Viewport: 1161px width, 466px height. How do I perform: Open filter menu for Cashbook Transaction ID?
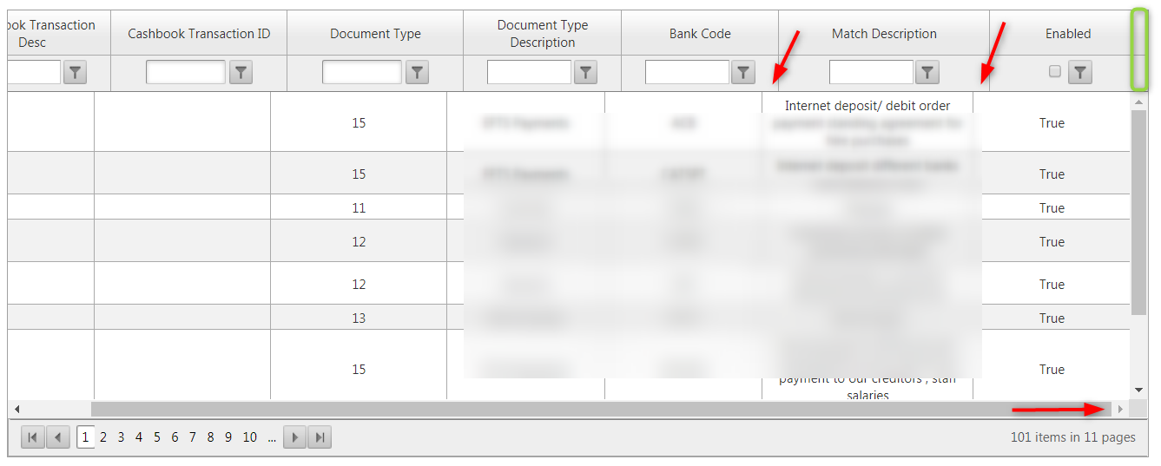point(241,72)
